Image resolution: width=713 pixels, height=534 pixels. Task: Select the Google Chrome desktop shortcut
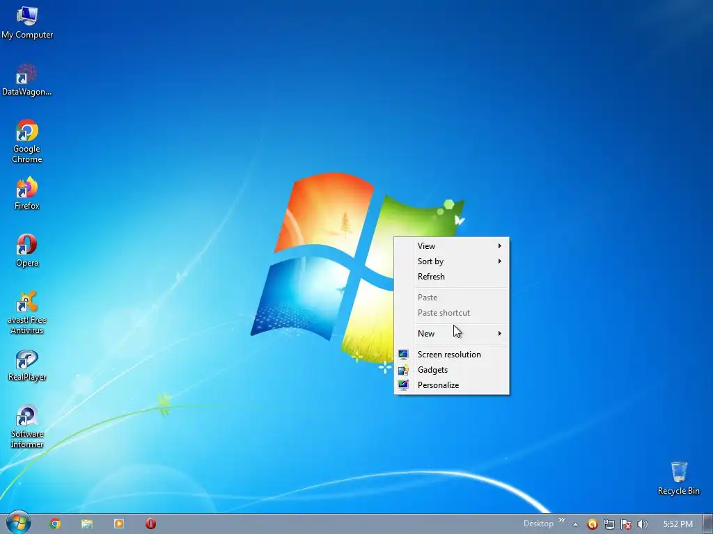click(27, 141)
